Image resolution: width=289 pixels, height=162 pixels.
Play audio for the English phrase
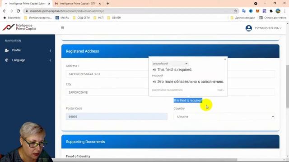click(154, 70)
